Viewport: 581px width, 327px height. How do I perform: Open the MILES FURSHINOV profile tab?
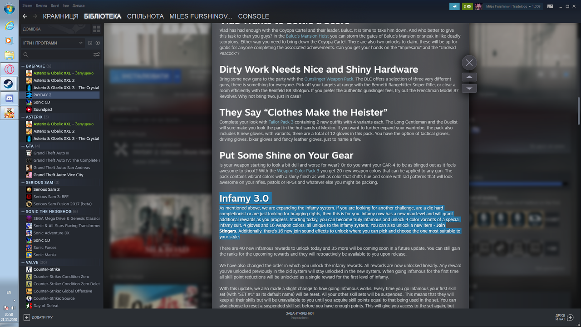(x=201, y=16)
